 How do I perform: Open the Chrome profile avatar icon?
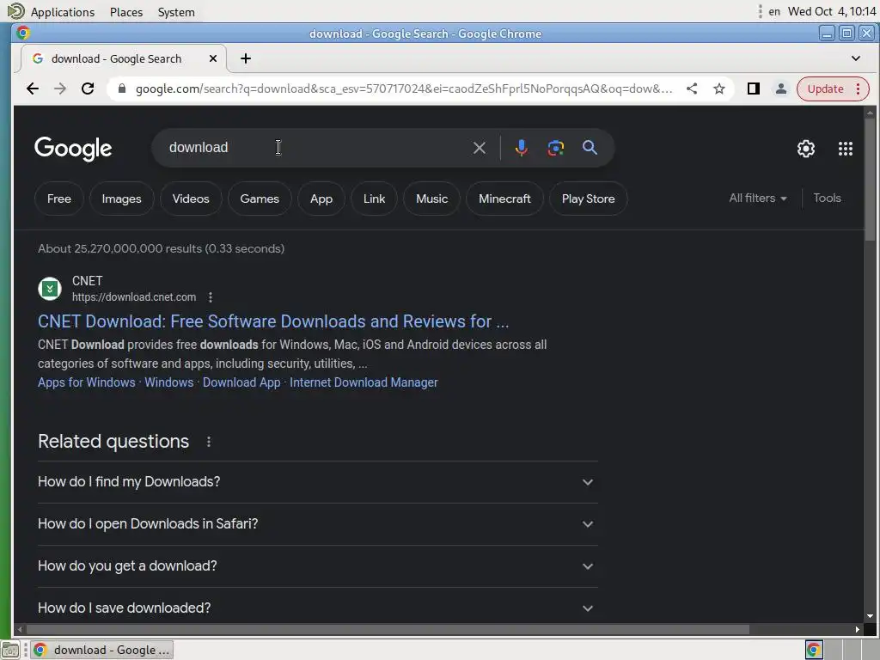(780, 89)
